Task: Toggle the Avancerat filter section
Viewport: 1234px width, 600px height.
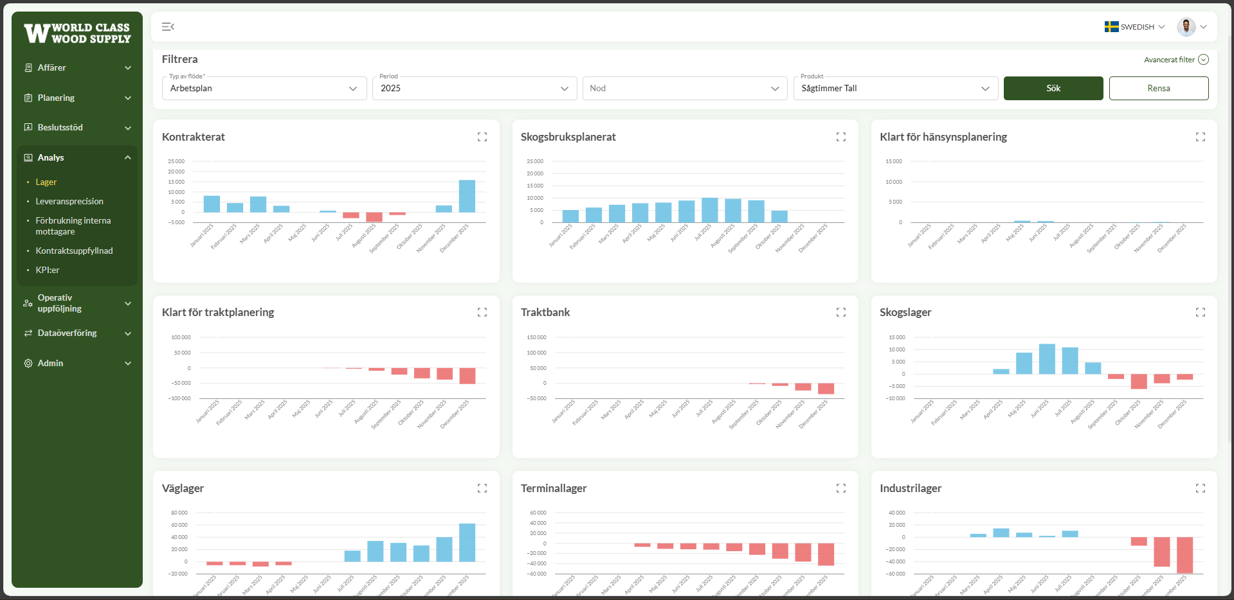Action: (1176, 60)
